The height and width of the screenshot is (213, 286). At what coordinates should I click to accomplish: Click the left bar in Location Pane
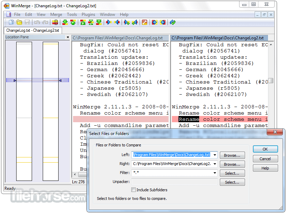[x=24, y=111]
